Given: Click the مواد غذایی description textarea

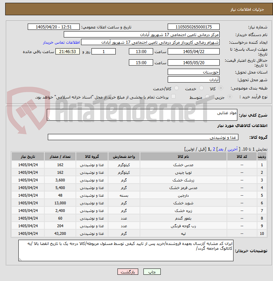Looking at the screenshot, I should pyautogui.click(x=142, y=115).
